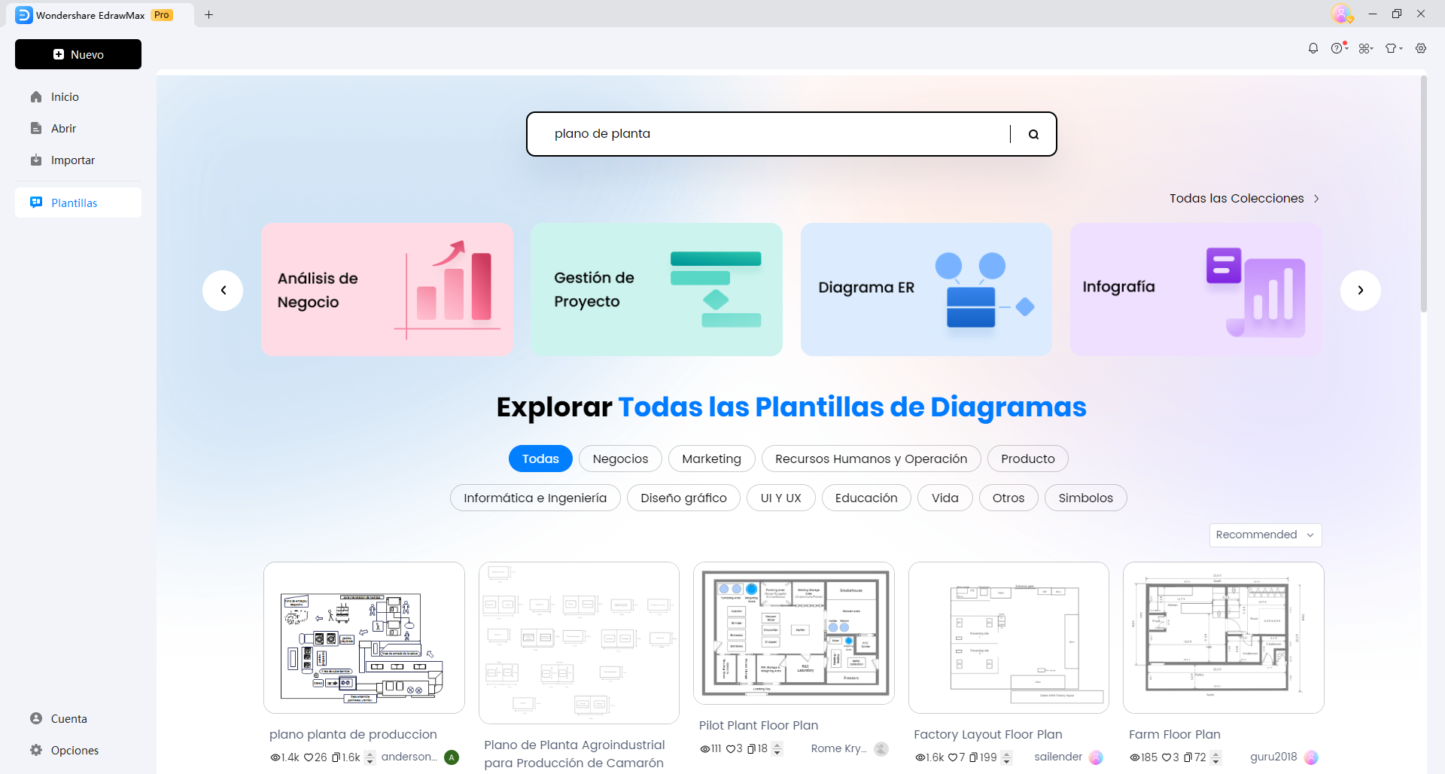Switch on the Educación filter pill
The height and width of the screenshot is (774, 1445).
coord(865,498)
